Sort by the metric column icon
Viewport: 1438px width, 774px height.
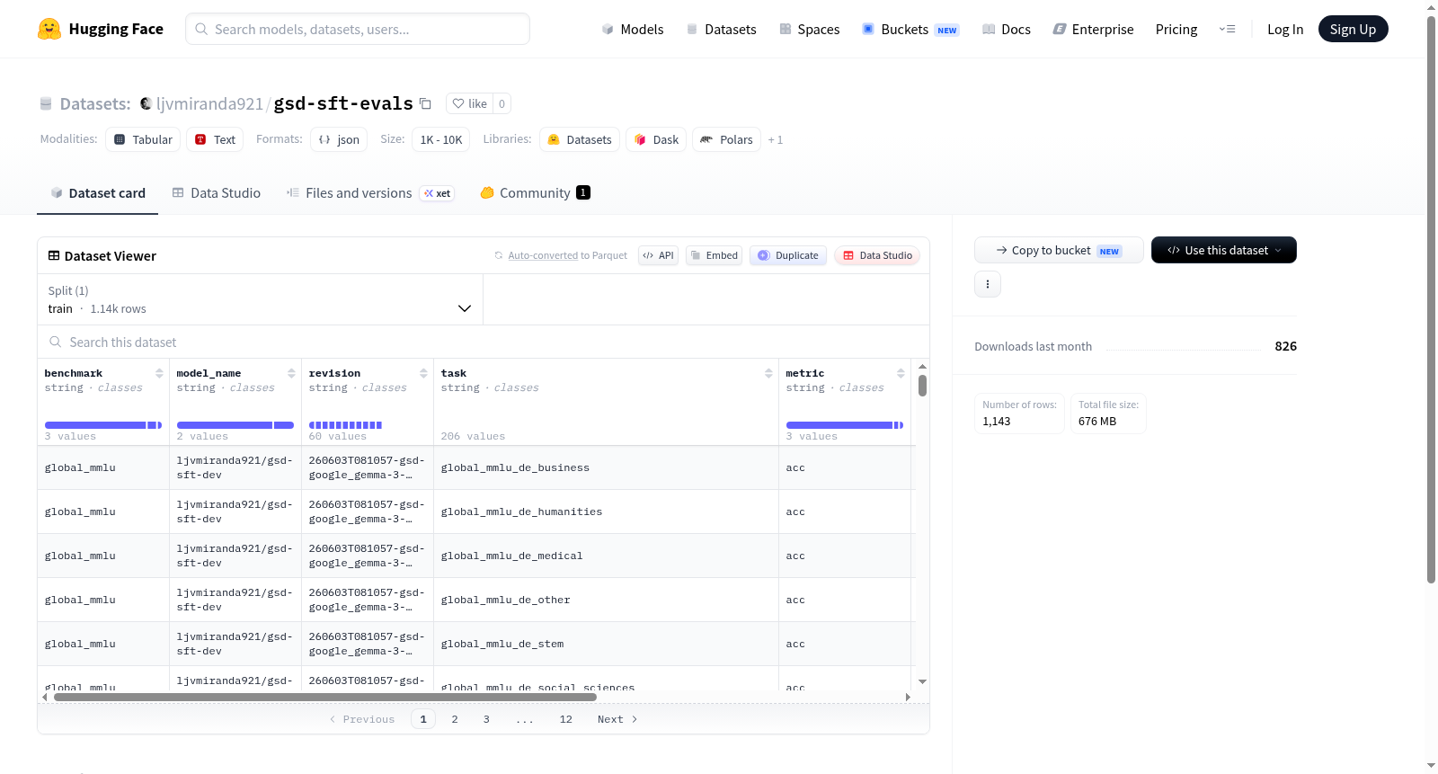tap(901, 373)
